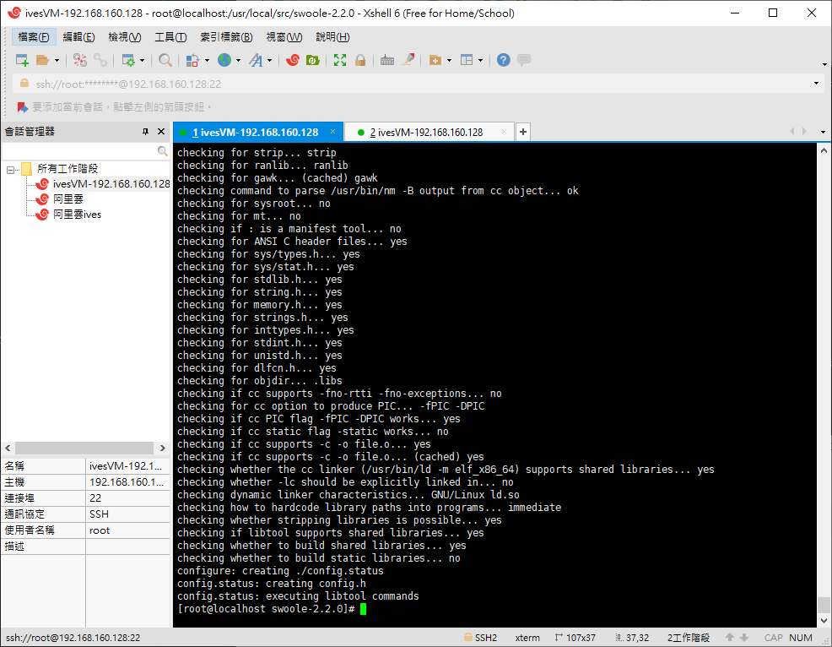Viewport: 832px width, 647px height.
Task: Click the session manager search field
Action: pos(85,151)
